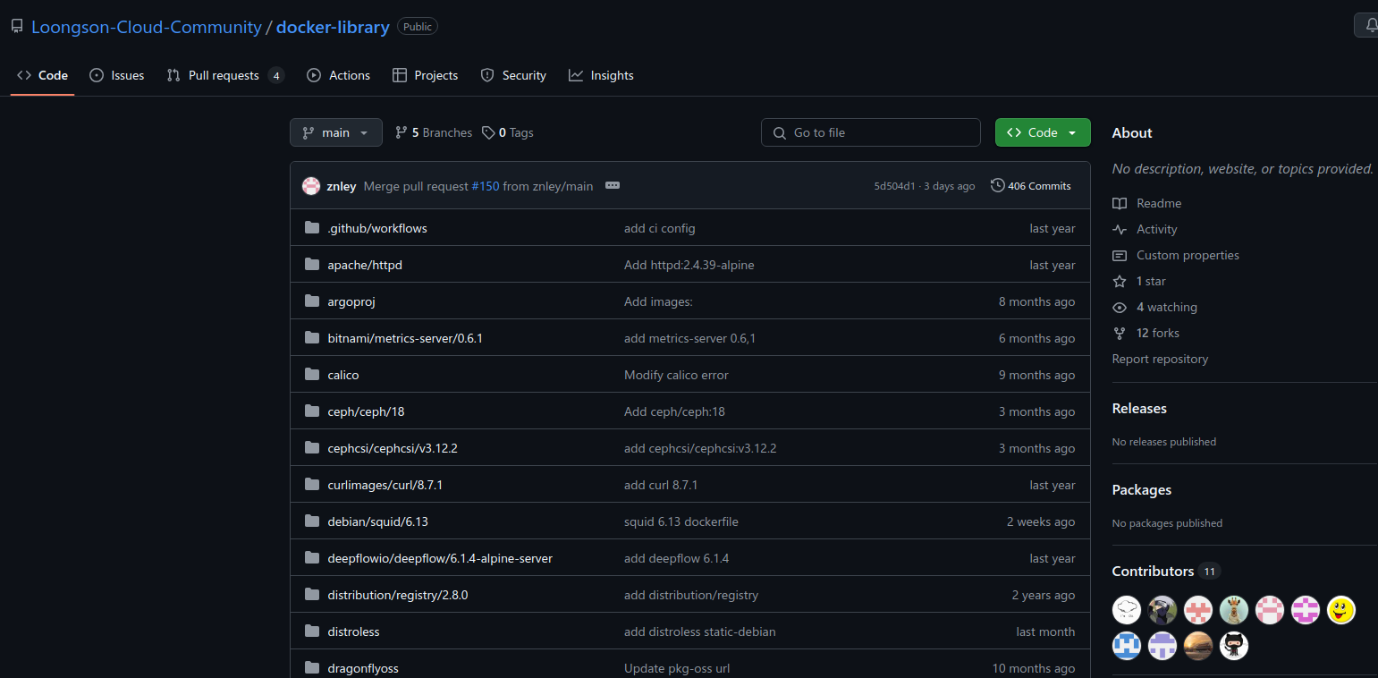Click znley author name in commit header
1378x678 pixels.
[342, 186]
